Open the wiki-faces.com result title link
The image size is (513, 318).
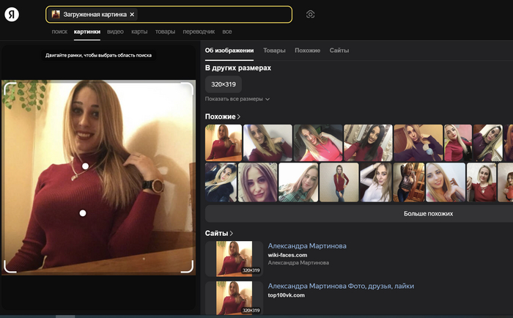307,245
